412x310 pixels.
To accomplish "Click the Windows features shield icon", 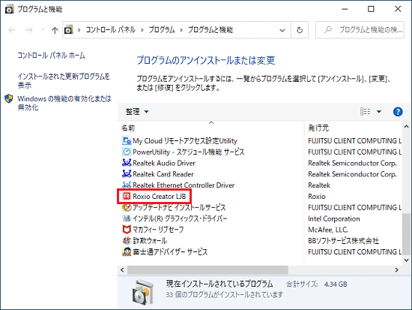I will (x=9, y=99).
